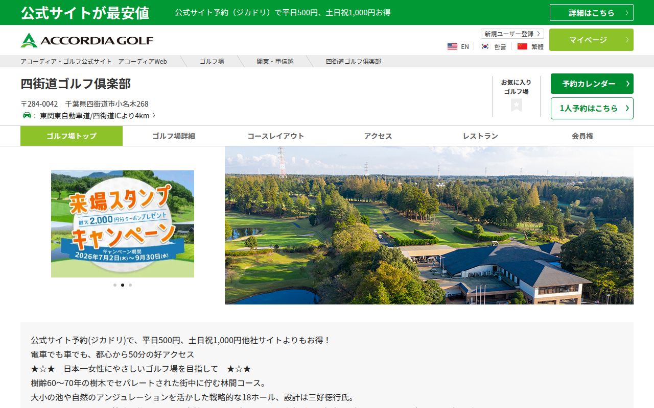This screenshot has width=654, height=408.
Task: Click the Korean flag icon
Action: (x=485, y=46)
